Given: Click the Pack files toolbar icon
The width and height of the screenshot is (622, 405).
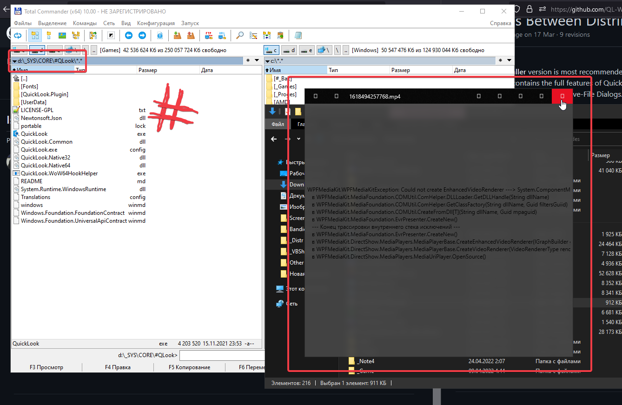Looking at the screenshot, I should click(177, 35).
